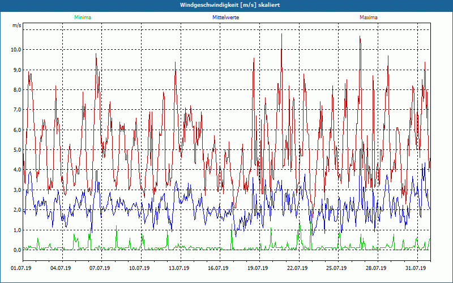
Task: Click the 10.07.19 date label
Action: click(139, 268)
